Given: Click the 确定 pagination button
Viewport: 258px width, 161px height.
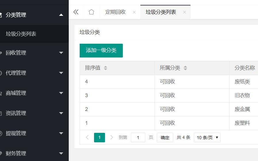Looking at the screenshot, I should (x=165, y=137).
